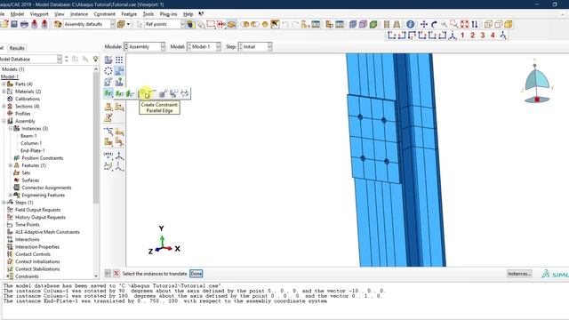This screenshot has height=320, width=569.
Task: Open the Constraint menu
Action: pyautogui.click(x=105, y=14)
